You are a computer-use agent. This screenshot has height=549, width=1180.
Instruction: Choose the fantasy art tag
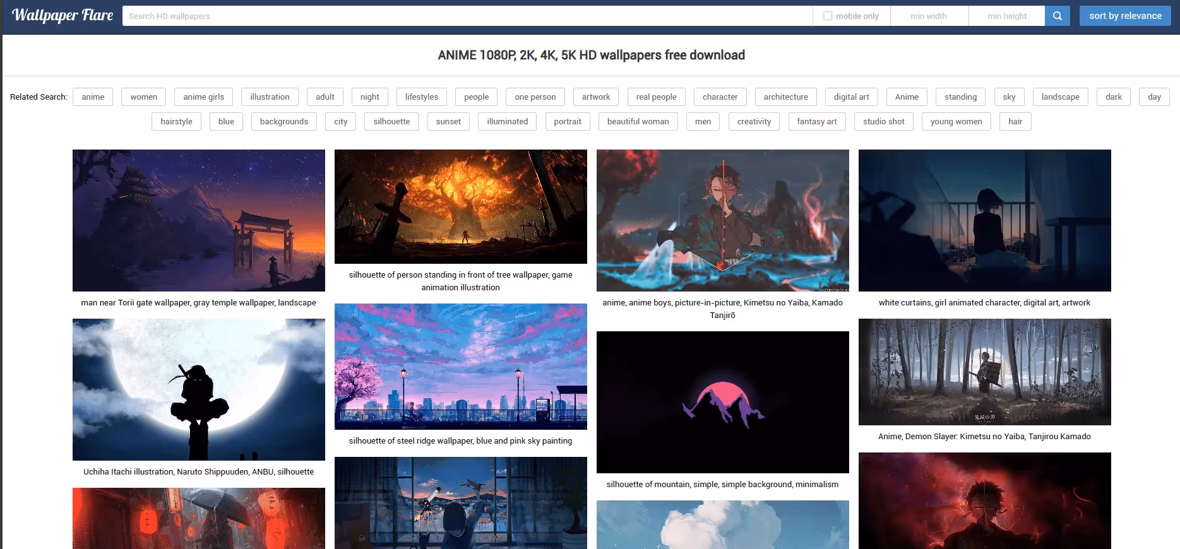click(x=816, y=121)
